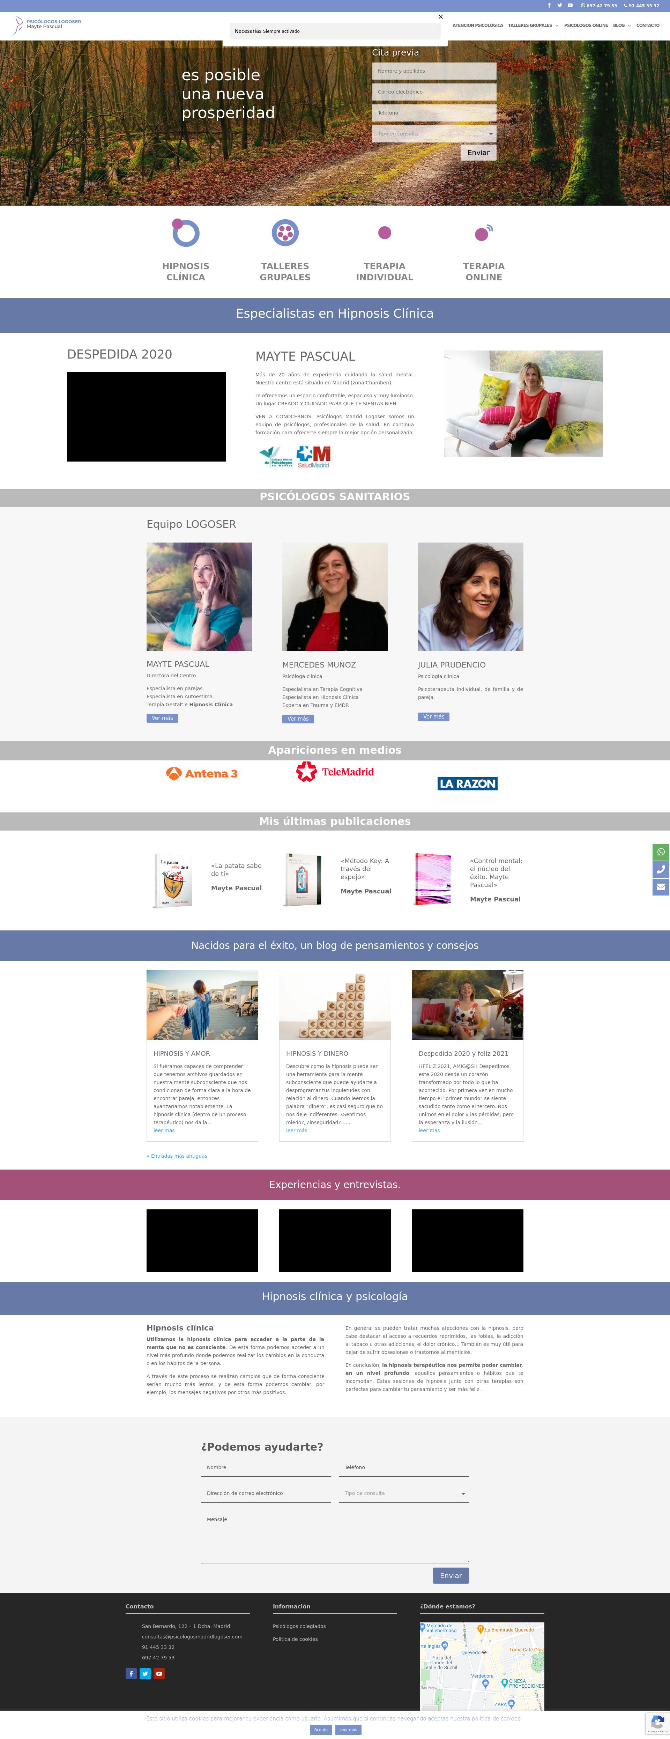Viewport: 670px width, 1739px height.
Task: Click the footer Twitter social icon
Action: (x=145, y=1673)
